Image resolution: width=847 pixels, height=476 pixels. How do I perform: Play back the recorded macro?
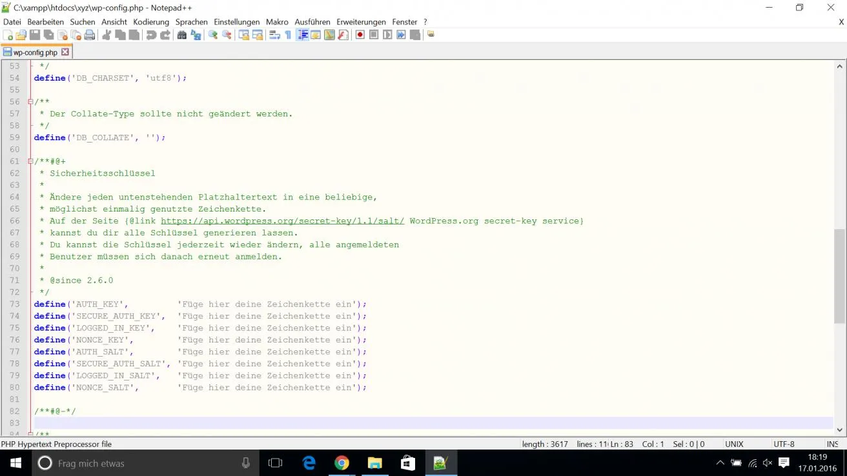pyautogui.click(x=387, y=35)
